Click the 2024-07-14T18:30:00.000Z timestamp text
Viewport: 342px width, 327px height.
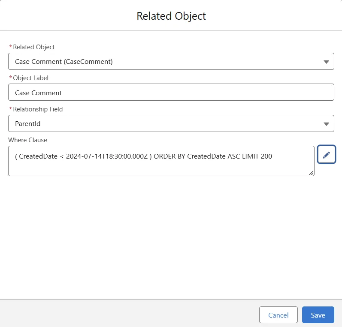pyautogui.click(x=107, y=156)
